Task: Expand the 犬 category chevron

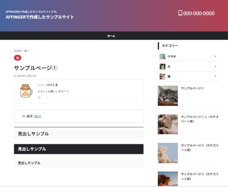Action: click(215, 66)
